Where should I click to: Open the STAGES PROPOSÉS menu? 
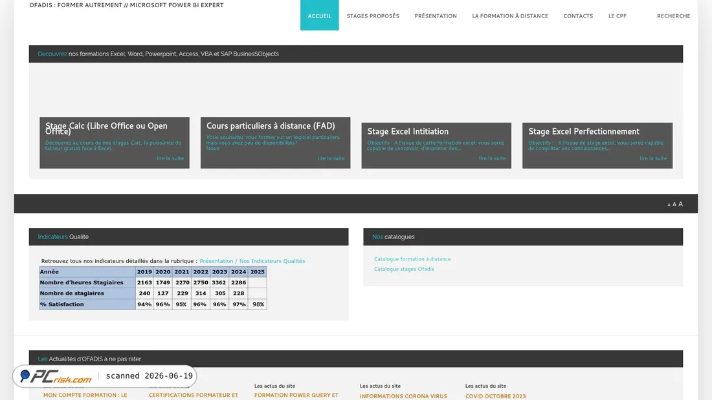click(373, 16)
